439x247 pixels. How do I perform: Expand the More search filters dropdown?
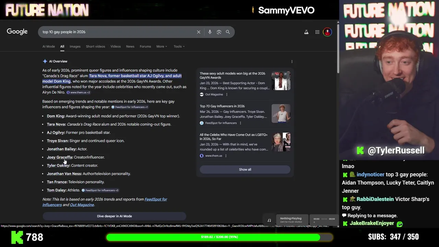[x=162, y=46]
